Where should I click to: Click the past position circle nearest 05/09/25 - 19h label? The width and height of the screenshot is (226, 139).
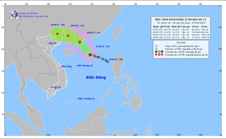[x=108, y=62]
